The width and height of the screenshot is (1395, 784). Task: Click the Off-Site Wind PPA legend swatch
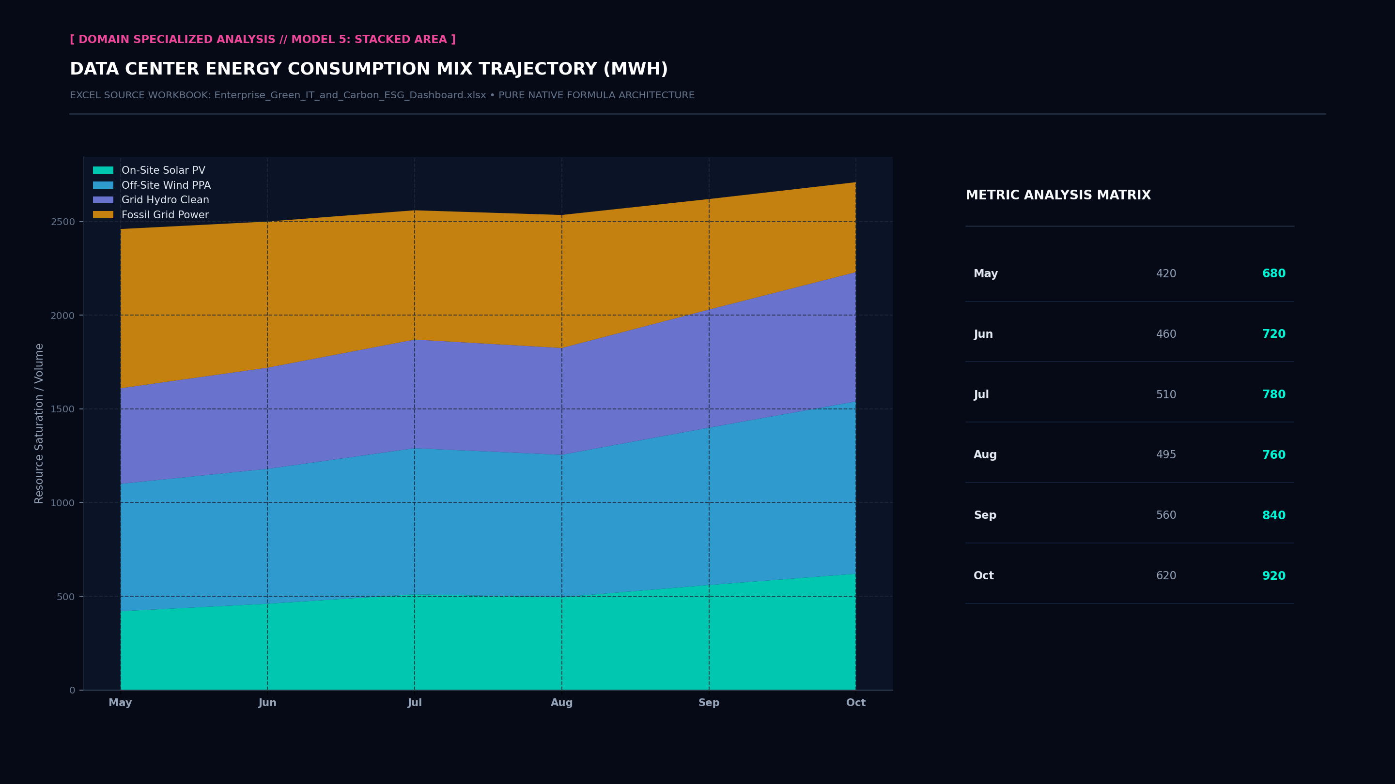(x=103, y=185)
